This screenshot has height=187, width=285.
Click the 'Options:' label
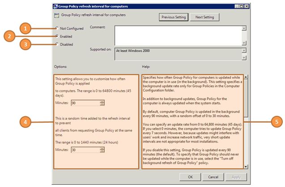point(60,67)
